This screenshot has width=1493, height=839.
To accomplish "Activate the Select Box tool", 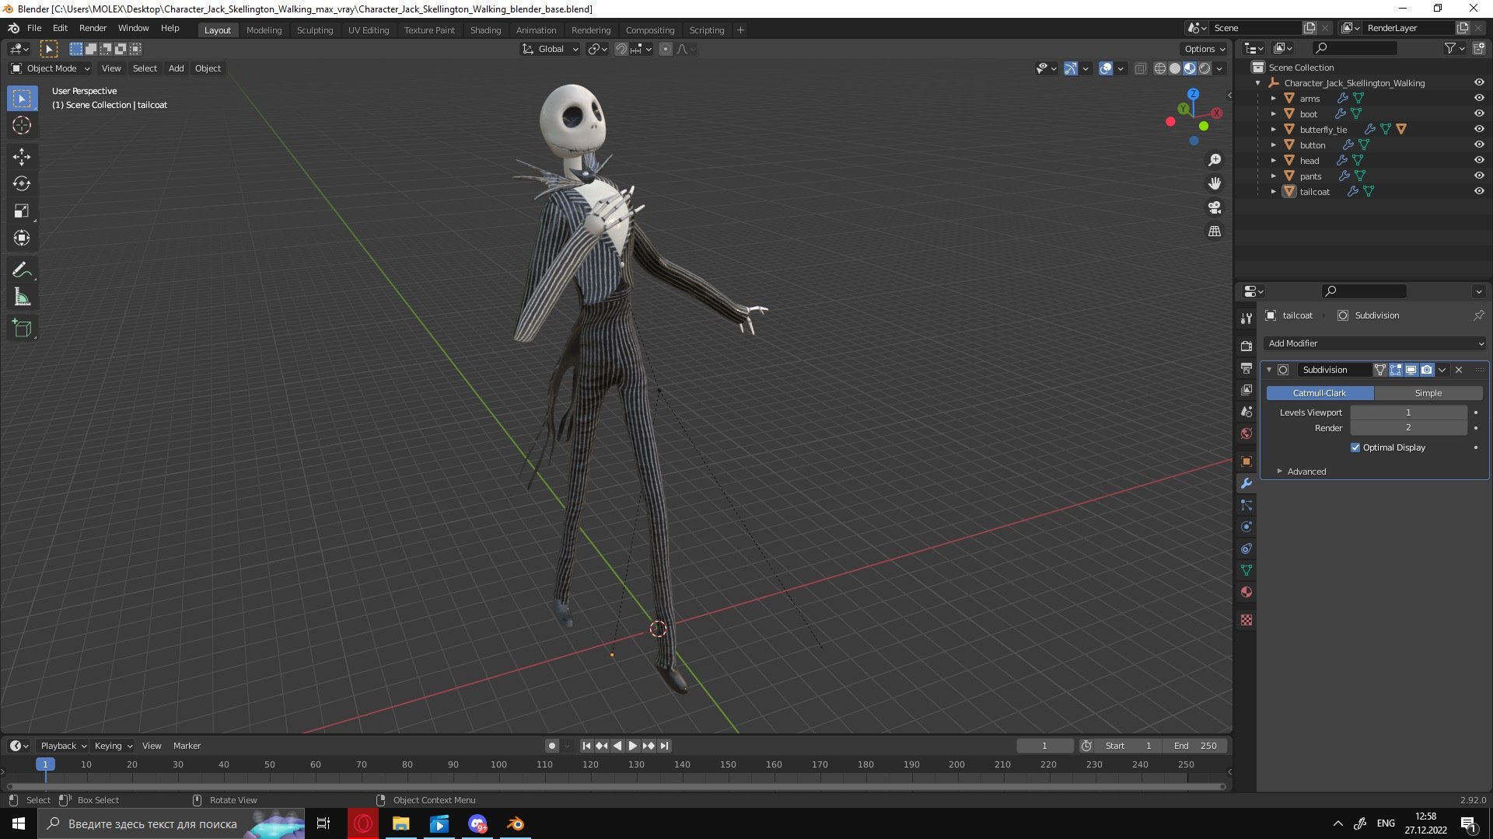I will click(22, 99).
